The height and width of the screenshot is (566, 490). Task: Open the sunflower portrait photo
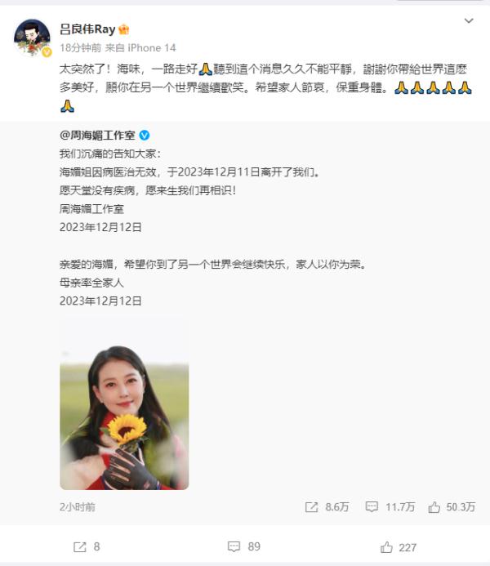point(124,405)
